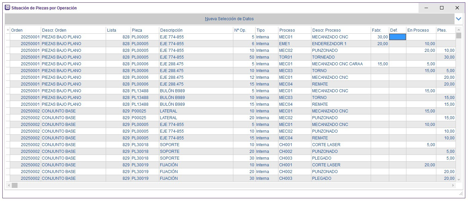The image size is (468, 201).
Task: Click the horizontal scrollbar left arrow
Action: (x=8, y=186)
